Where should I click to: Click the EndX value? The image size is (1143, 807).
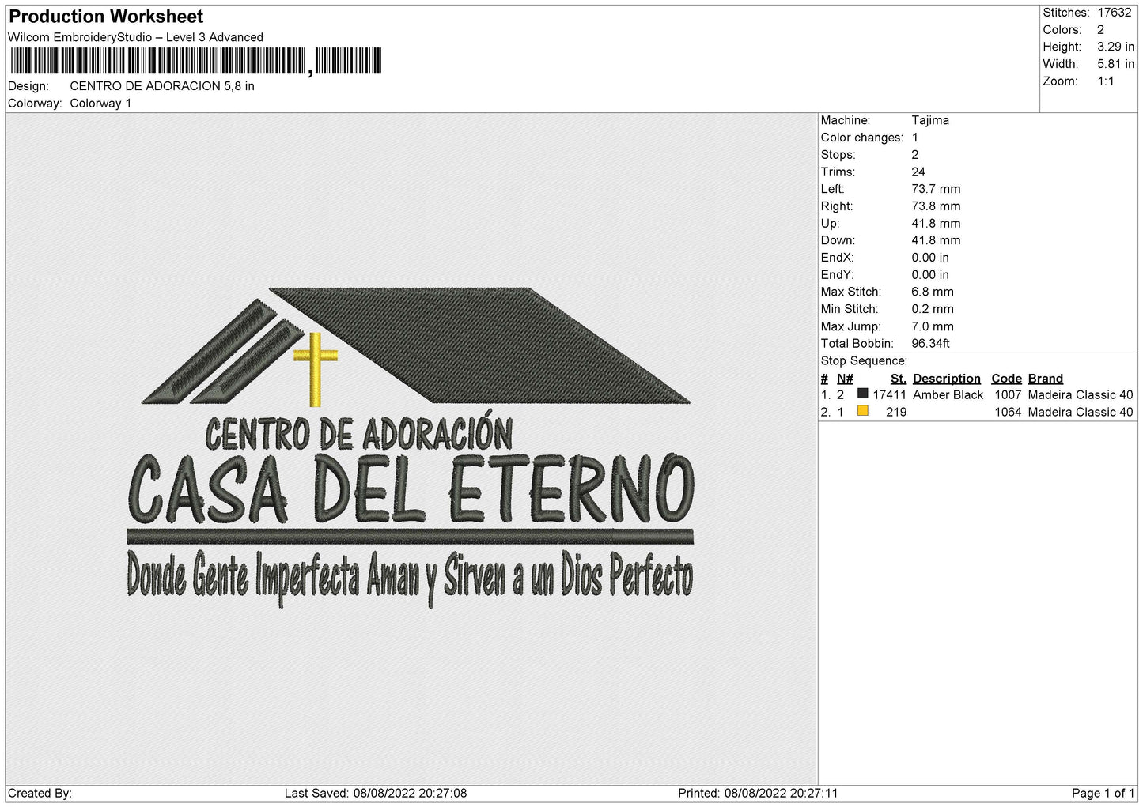tap(930, 258)
